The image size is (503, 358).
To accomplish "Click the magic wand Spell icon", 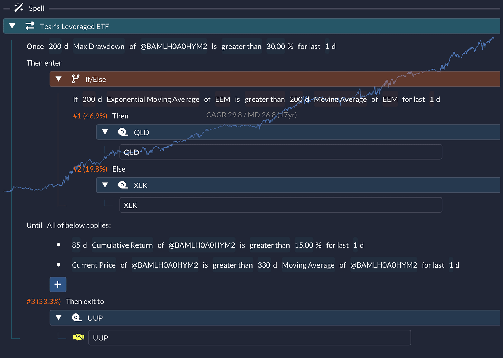I will click(19, 8).
